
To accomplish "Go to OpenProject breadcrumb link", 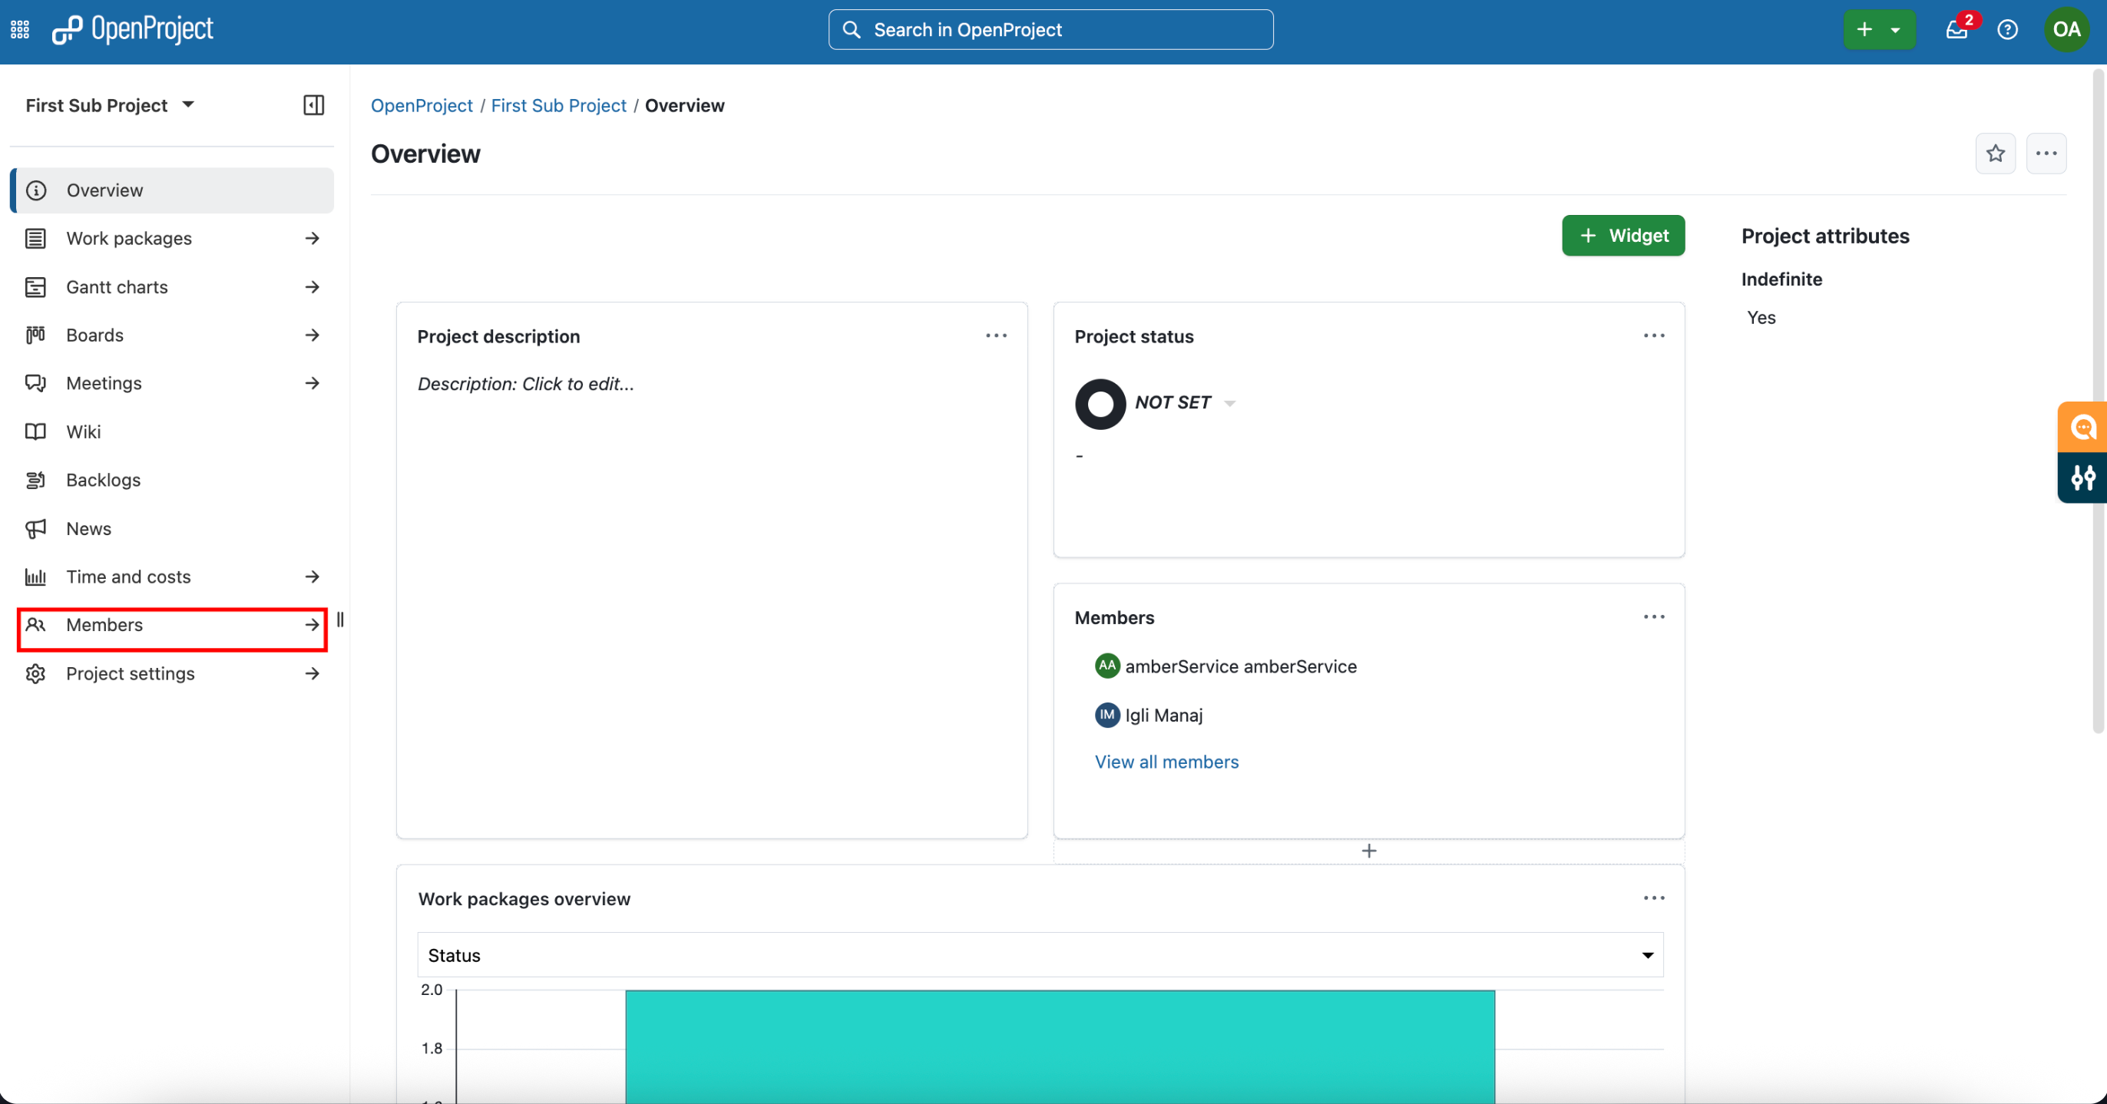I will pyautogui.click(x=422, y=105).
